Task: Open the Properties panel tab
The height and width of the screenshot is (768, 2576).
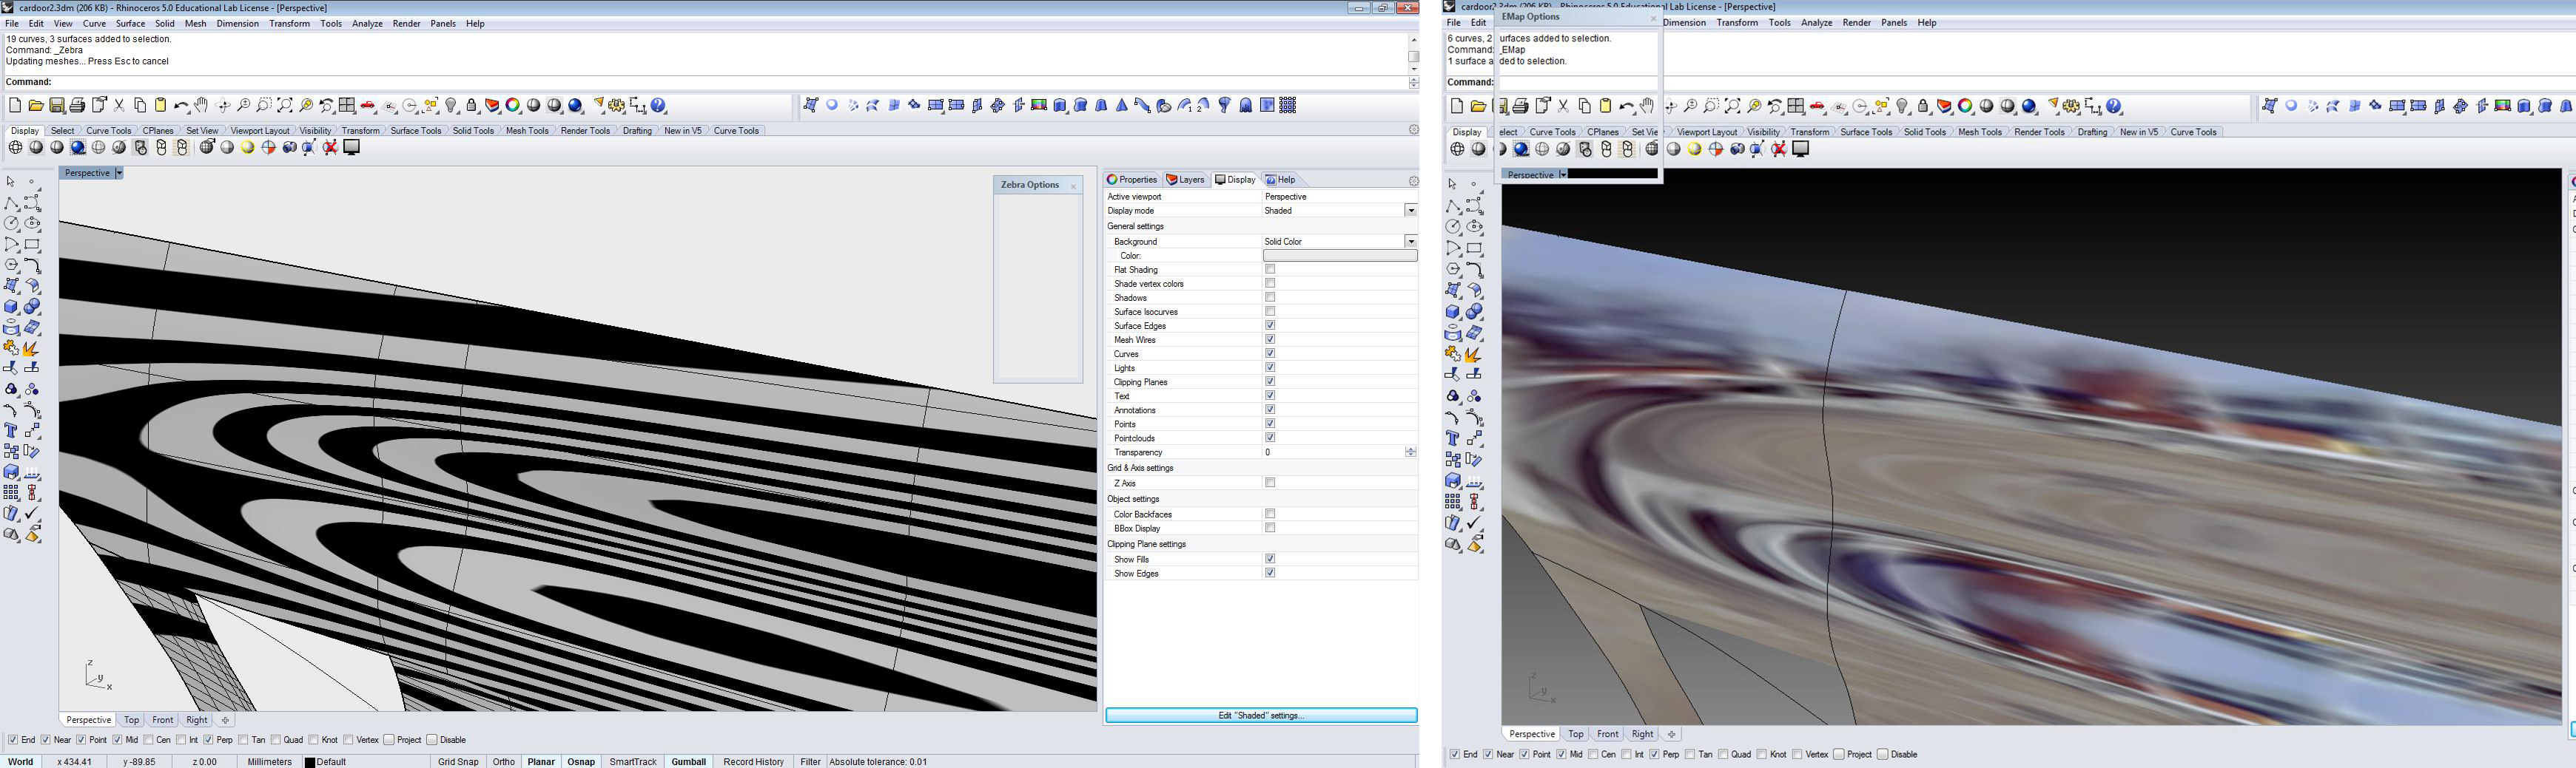Action: click(x=1132, y=180)
